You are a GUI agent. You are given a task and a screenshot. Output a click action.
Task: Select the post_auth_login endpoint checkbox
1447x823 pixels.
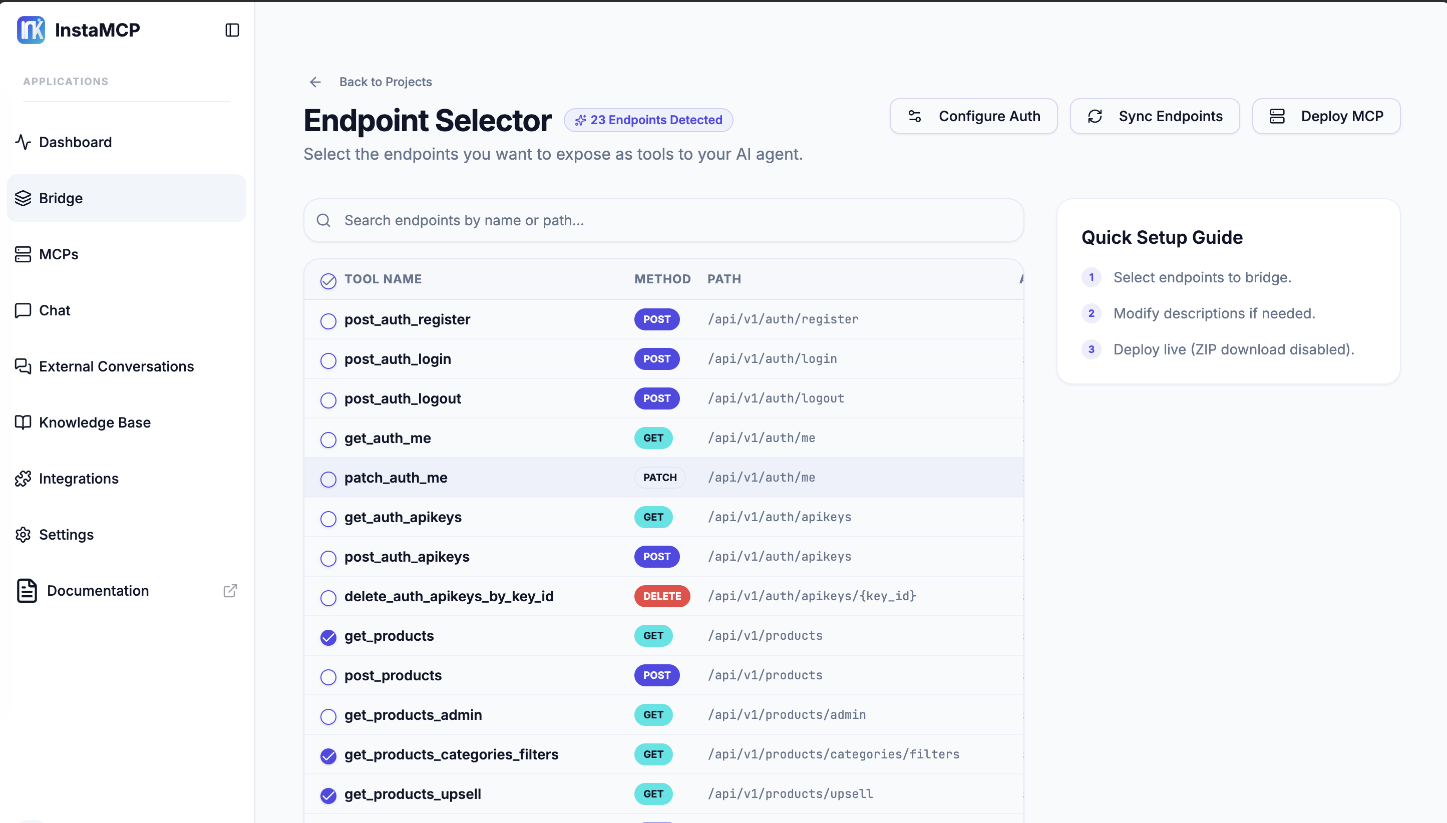328,360
